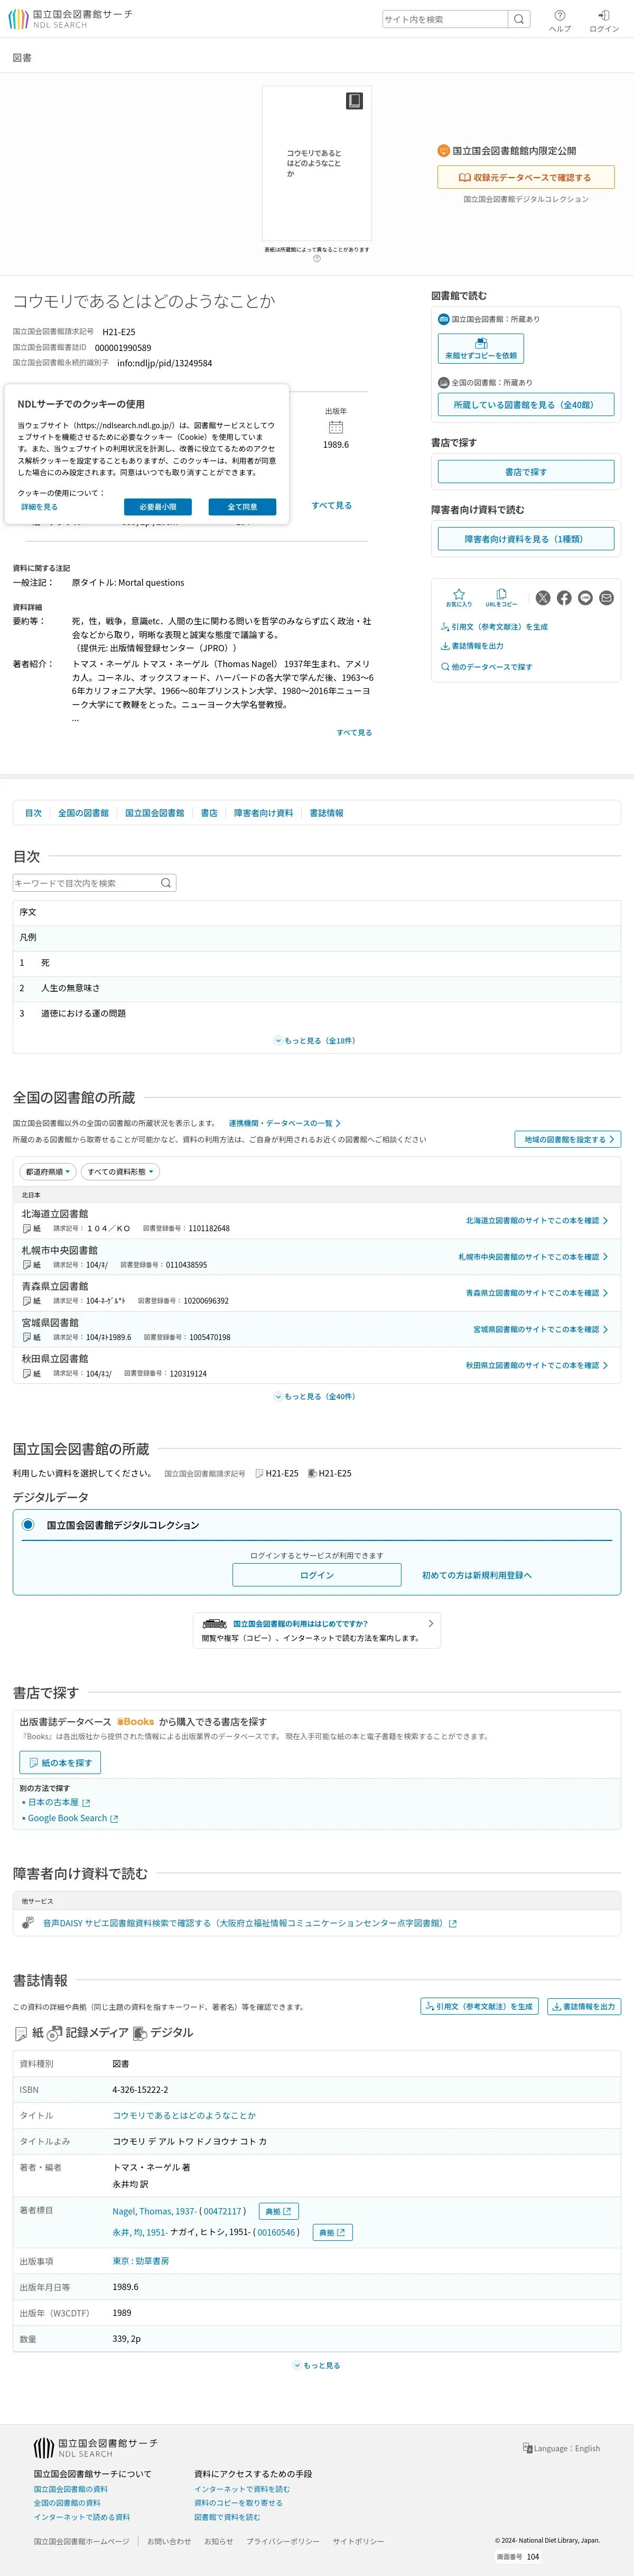This screenshot has height=2576, width=634.
Task: Expand author introduction すべて見る
Action: tap(354, 733)
